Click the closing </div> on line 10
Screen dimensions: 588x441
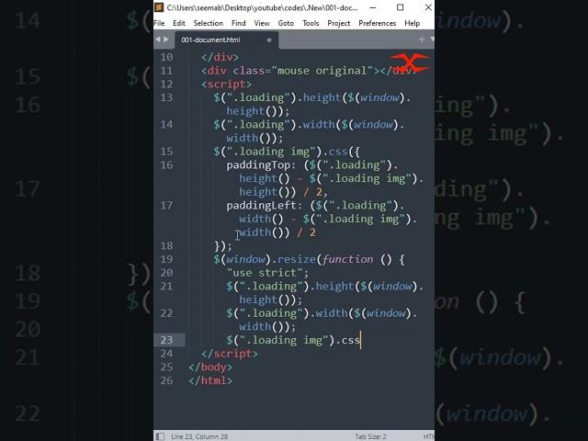tap(220, 57)
